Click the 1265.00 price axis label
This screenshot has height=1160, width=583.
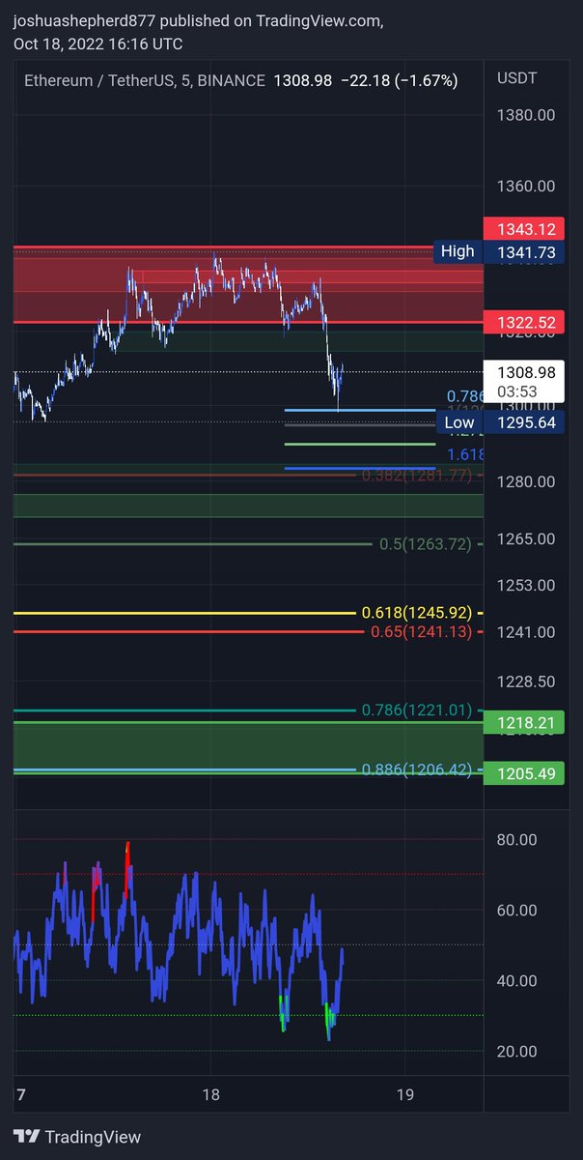tap(525, 538)
